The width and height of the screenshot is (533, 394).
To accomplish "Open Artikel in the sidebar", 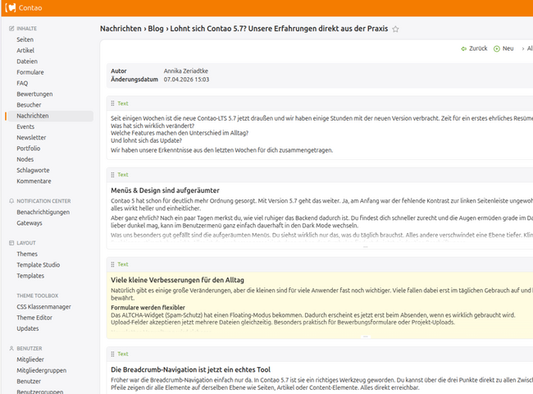I will click(25, 50).
